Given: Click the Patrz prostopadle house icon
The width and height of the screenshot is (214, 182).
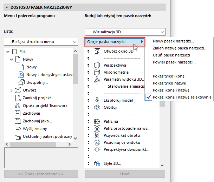Looking at the screenshot, I should 97,128.
